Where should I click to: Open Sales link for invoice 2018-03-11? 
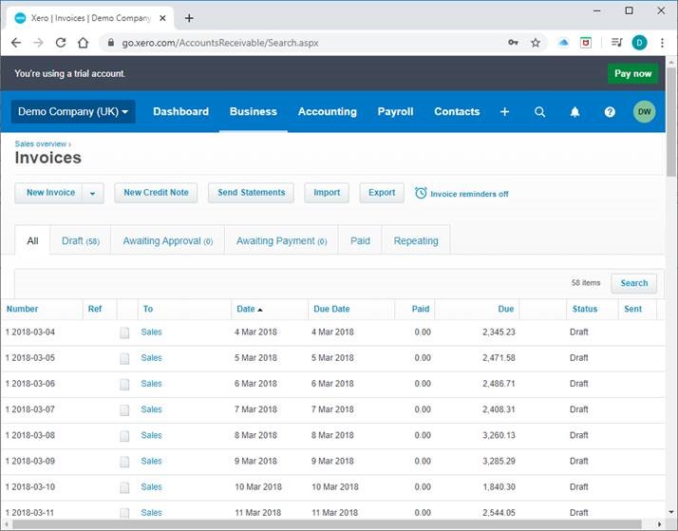coord(151,513)
